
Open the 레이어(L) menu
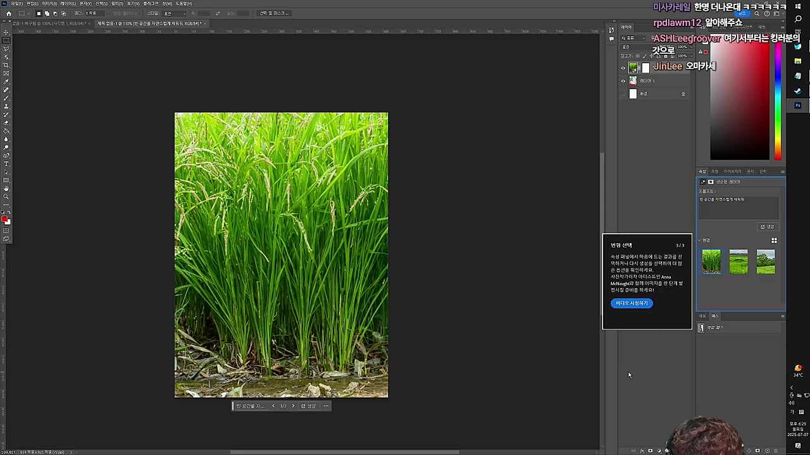coord(68,4)
